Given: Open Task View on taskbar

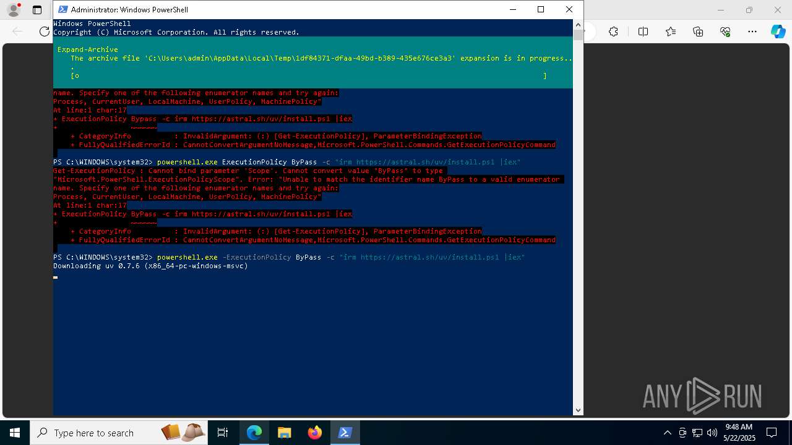Looking at the screenshot, I should [223, 433].
